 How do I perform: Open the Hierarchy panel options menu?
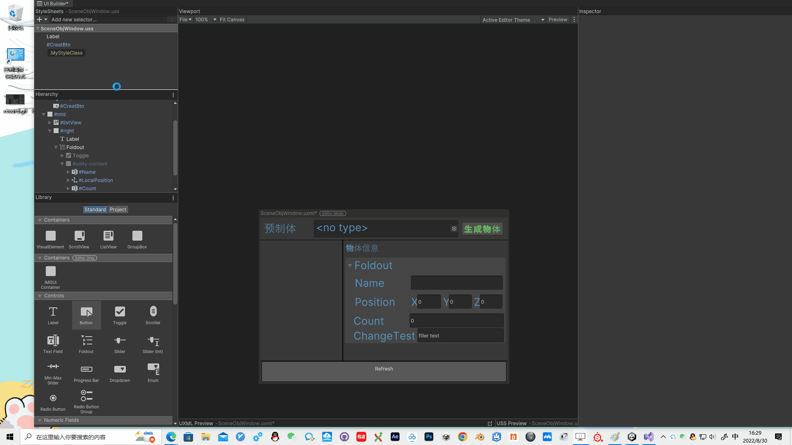coord(173,95)
